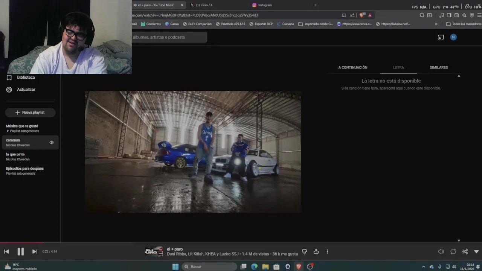The image size is (482, 271).
Task: Click the player volume icon
Action: (441, 251)
